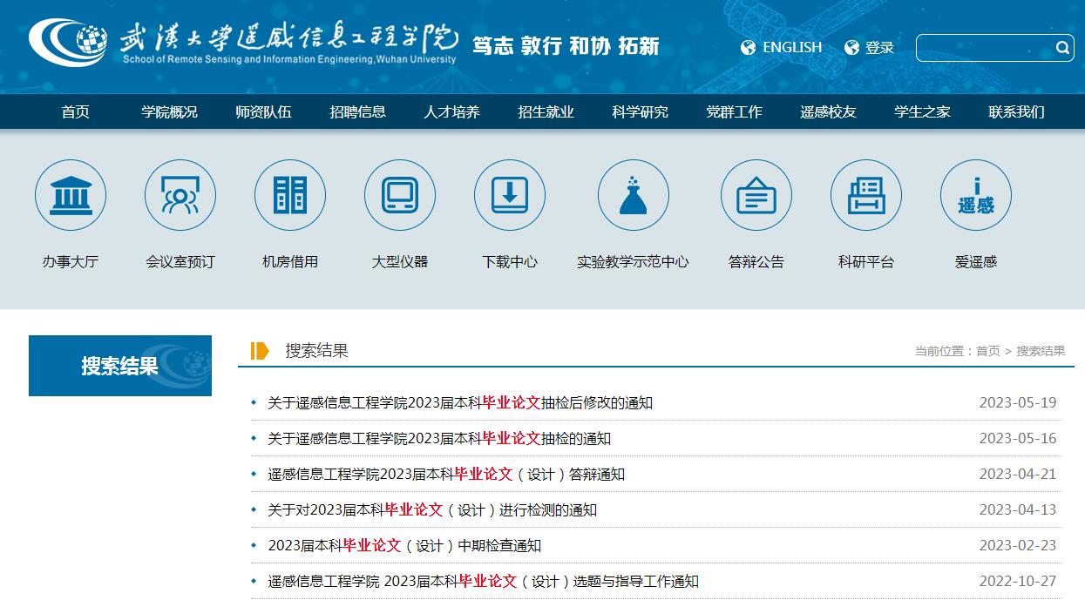The image size is (1085, 600).
Task: Open the 答辩公告 notice board icon
Action: [x=756, y=195]
